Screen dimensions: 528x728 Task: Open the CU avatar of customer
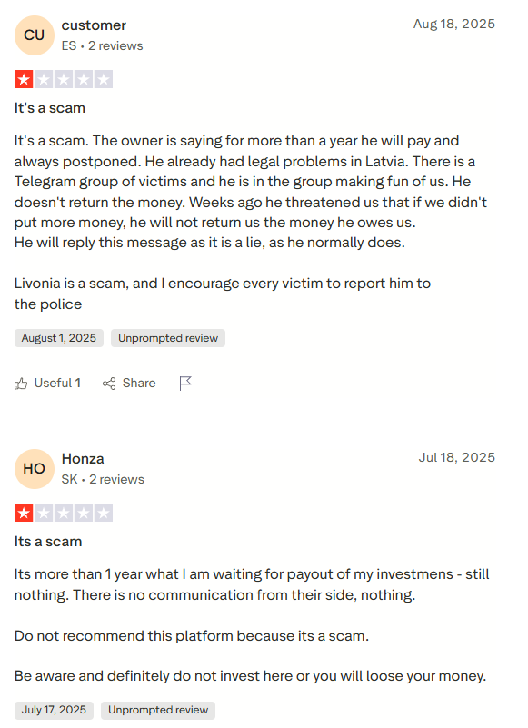point(35,35)
